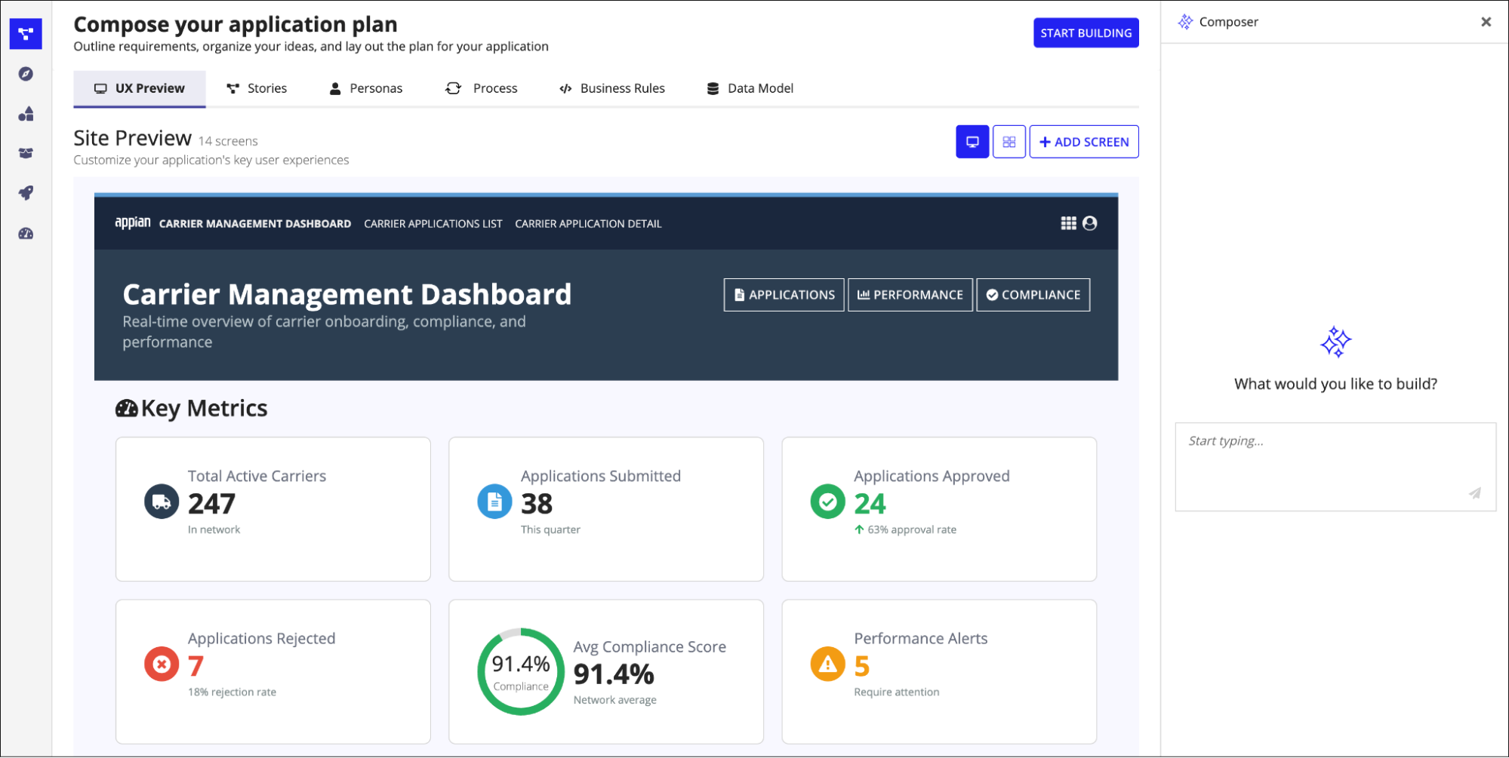Open CARRIER APPLICATION DETAIL nav link
This screenshot has height=758, width=1509.
(x=588, y=224)
